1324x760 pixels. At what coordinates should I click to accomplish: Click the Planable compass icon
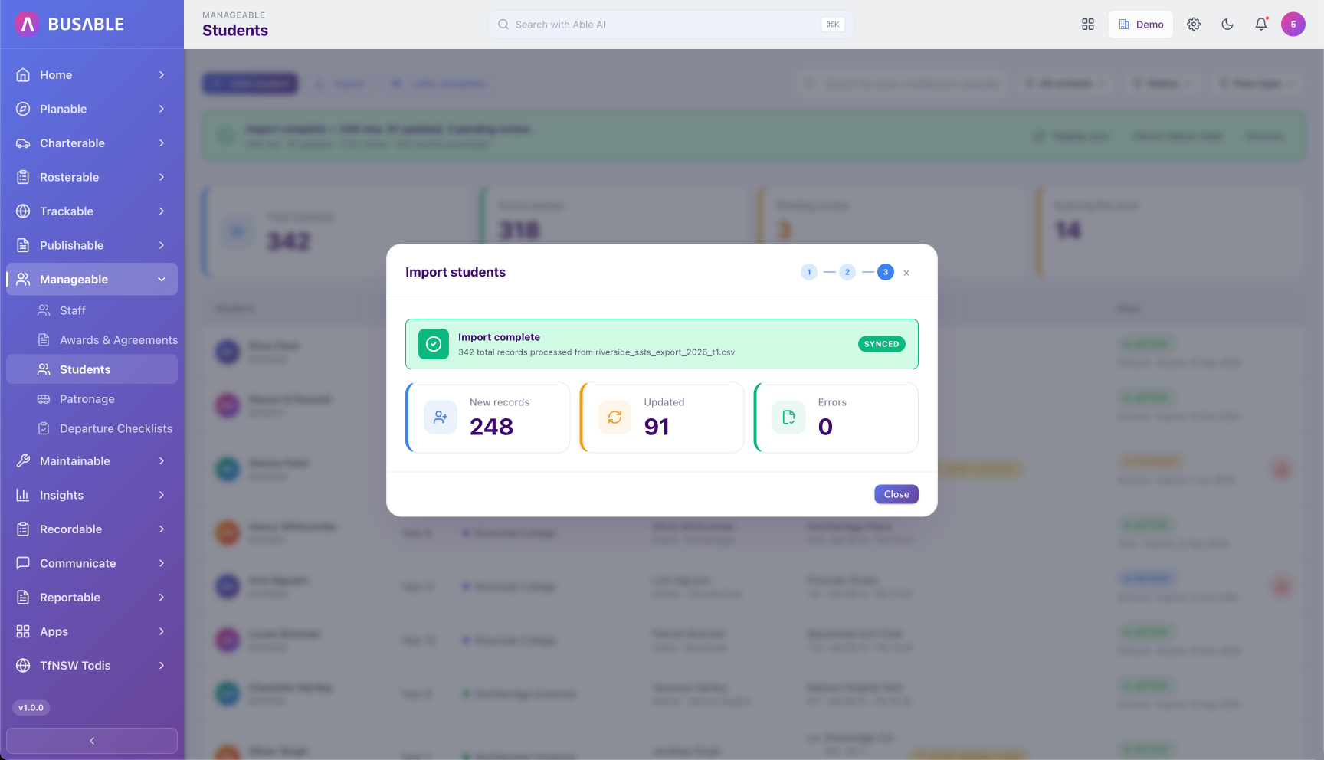[x=23, y=109]
